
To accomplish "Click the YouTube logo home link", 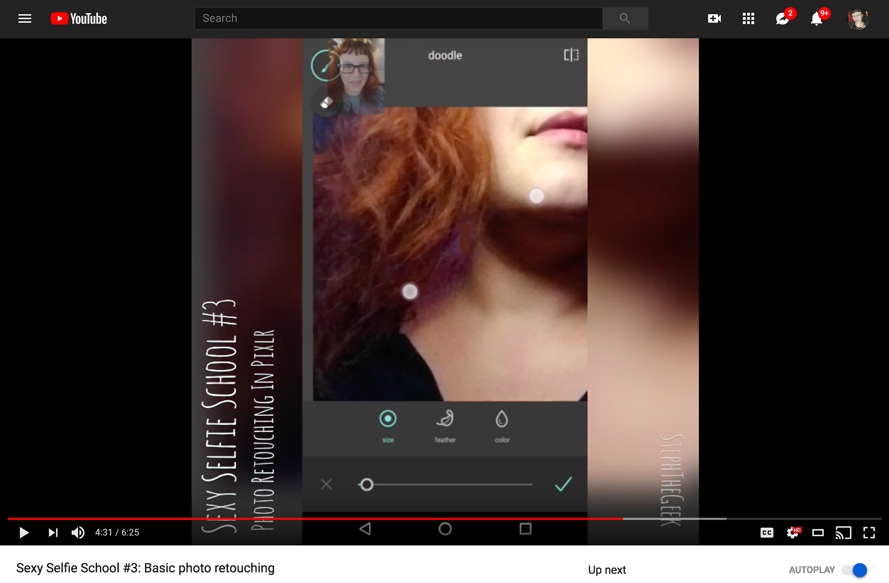I will (79, 19).
